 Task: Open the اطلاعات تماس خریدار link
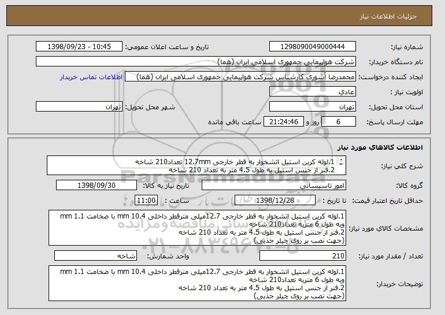(91, 77)
